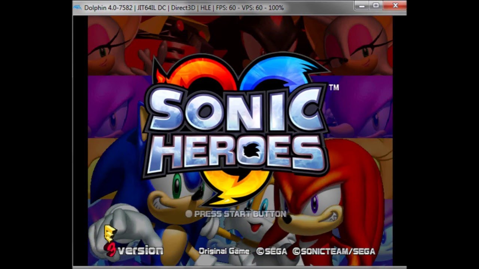Click the ©SEGA copyright text
The image size is (479, 269).
tap(272, 251)
